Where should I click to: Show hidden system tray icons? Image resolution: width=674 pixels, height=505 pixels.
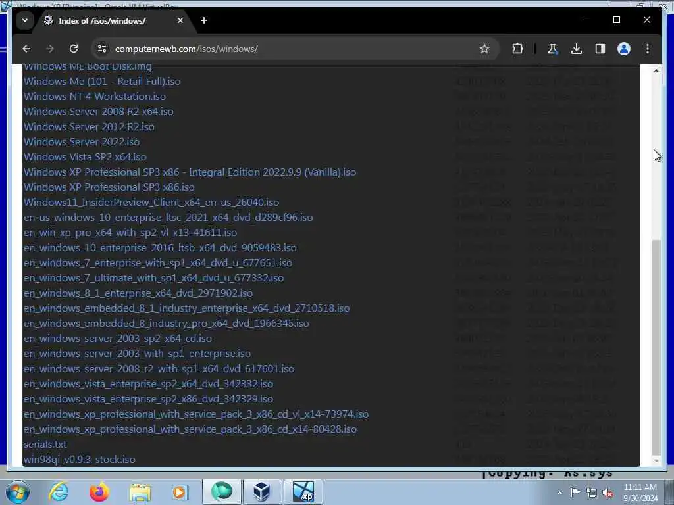click(x=559, y=493)
